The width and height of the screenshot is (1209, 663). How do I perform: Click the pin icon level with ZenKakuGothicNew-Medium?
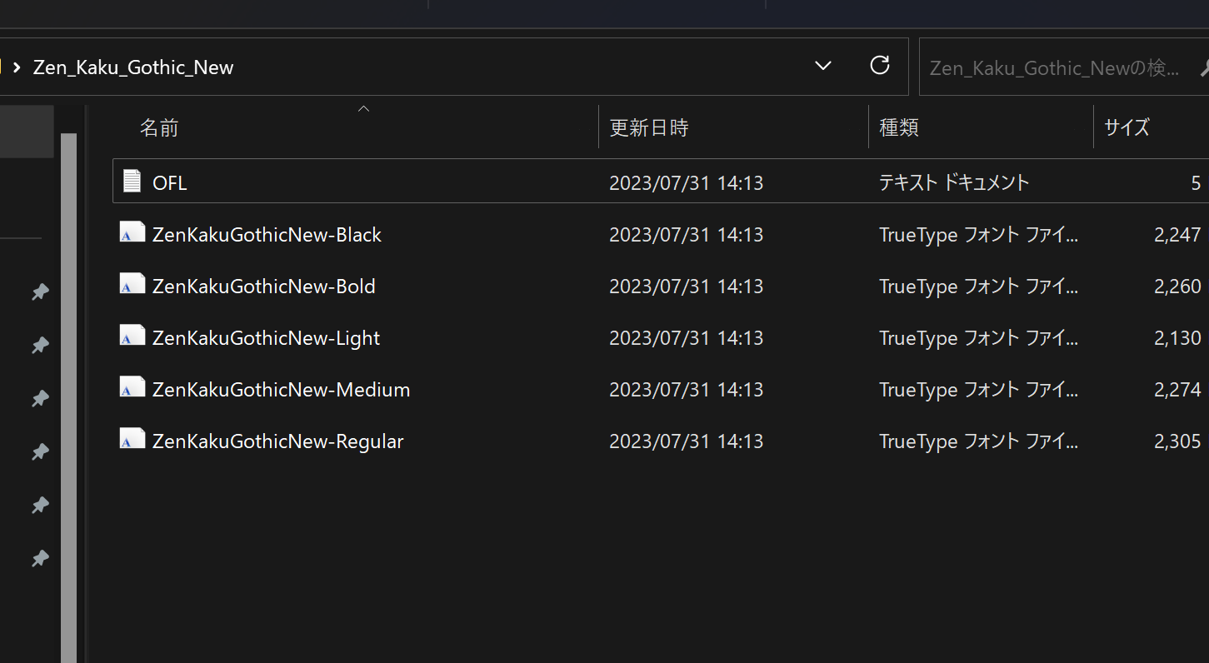(39, 398)
